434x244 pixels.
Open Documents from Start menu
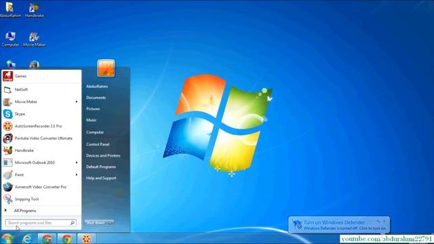coord(96,98)
